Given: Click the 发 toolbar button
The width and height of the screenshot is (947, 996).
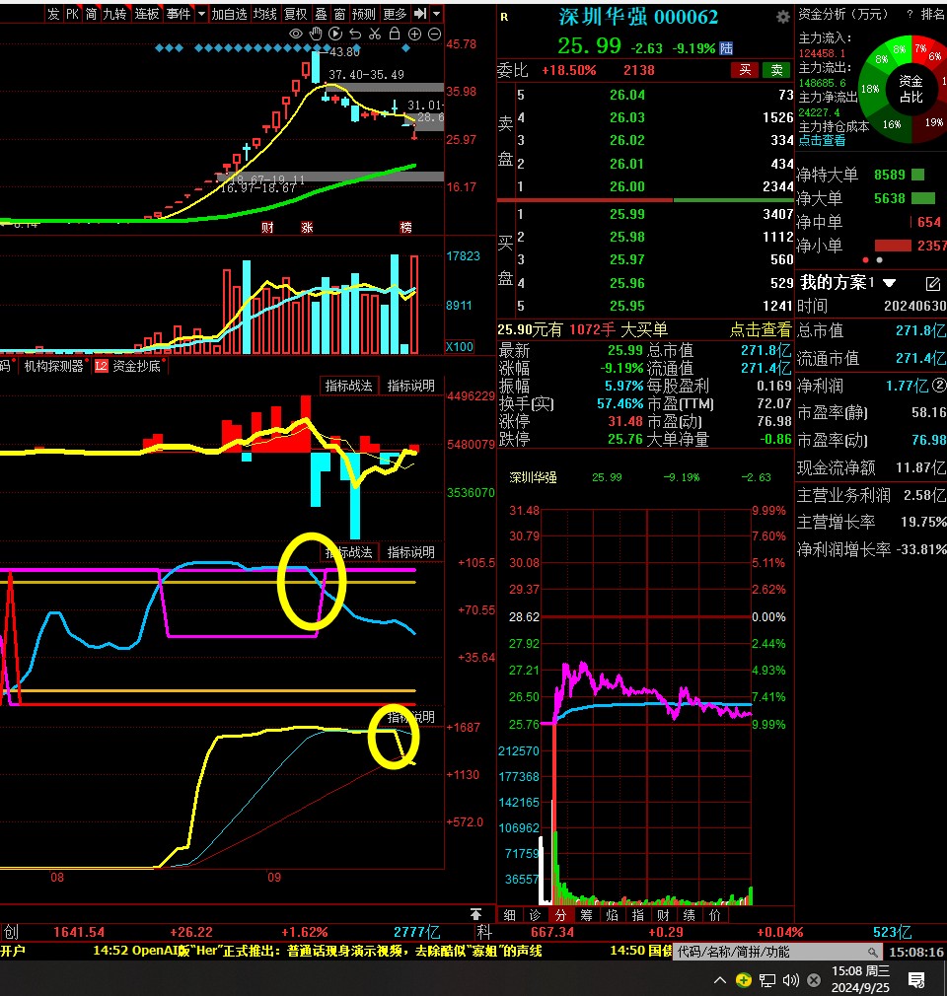Looking at the screenshot, I should 53,14.
